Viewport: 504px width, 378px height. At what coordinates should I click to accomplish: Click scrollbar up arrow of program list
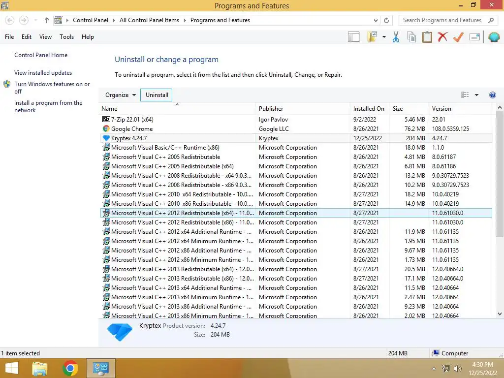500,108
